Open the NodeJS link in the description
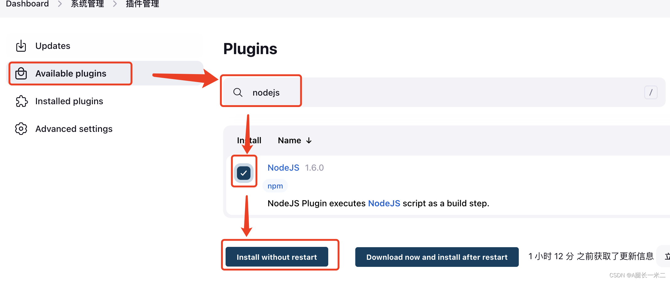 pyautogui.click(x=384, y=203)
